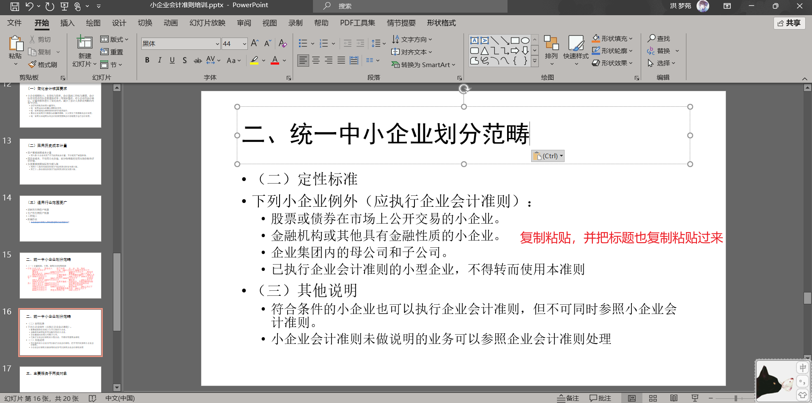Start Slide Show from status bar icon
The width and height of the screenshot is (812, 403).
(695, 398)
